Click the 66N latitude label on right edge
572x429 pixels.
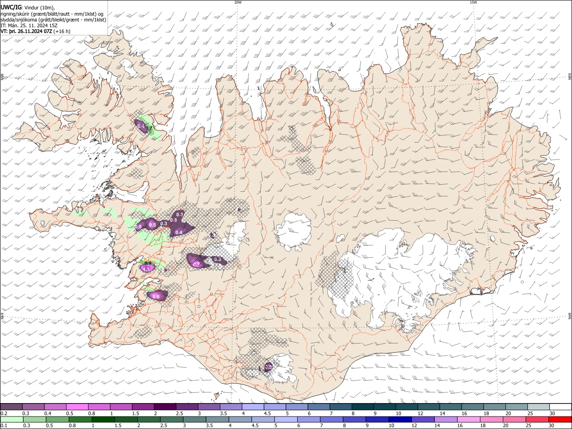(570, 77)
